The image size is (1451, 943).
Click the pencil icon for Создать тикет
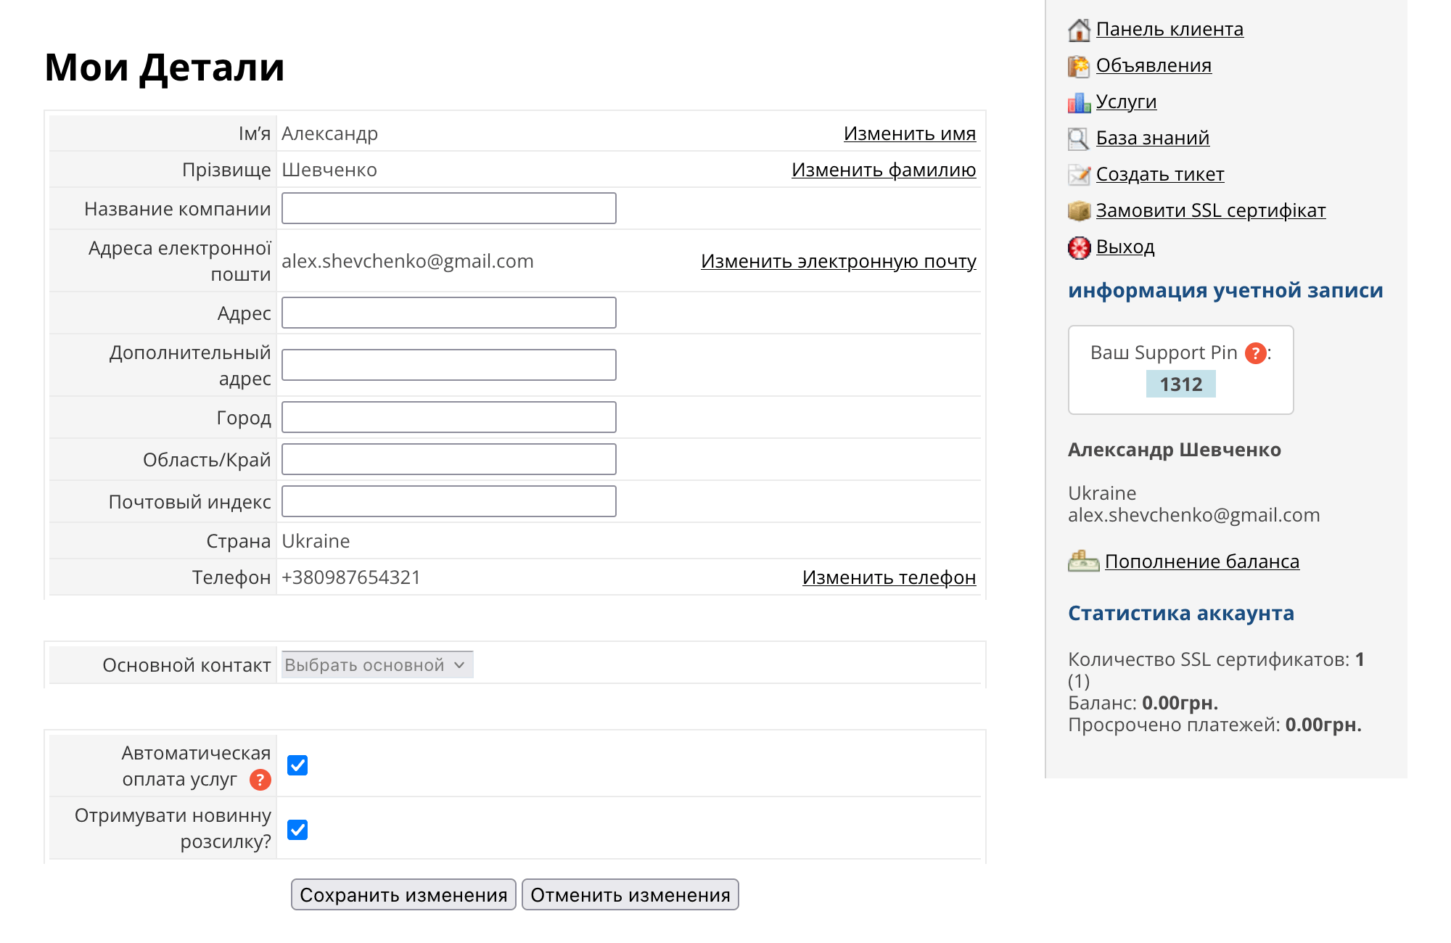click(x=1079, y=175)
